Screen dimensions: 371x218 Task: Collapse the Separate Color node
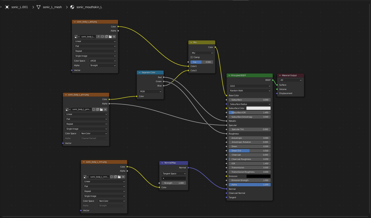pos(139,72)
